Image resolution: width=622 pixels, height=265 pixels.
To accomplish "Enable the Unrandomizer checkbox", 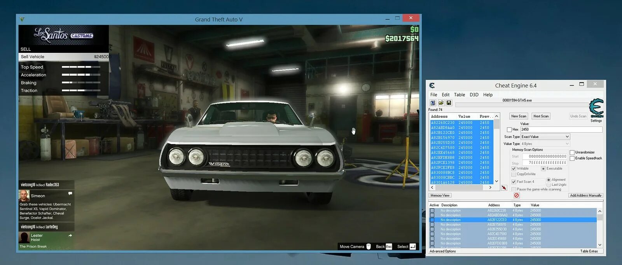I will 572,152.
